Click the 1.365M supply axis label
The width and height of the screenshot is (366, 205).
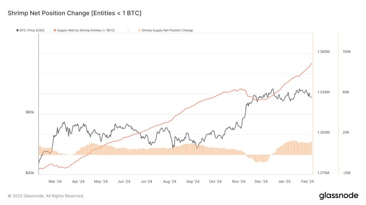(323, 52)
